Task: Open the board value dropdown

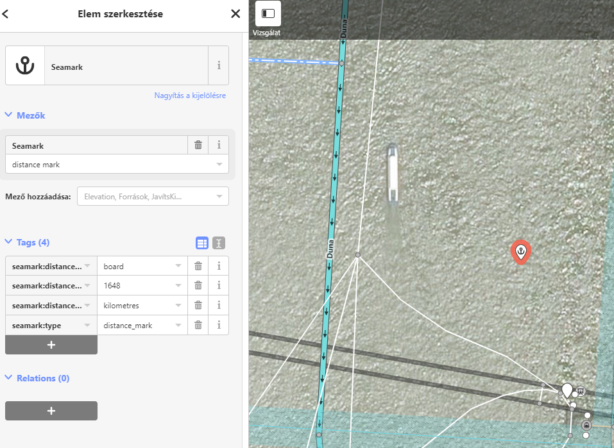Action: pos(178,266)
